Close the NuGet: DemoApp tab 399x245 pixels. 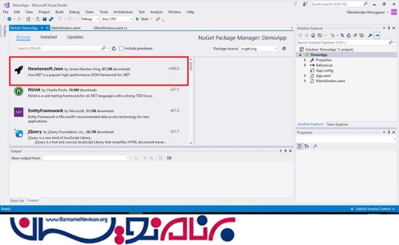tap(47, 28)
